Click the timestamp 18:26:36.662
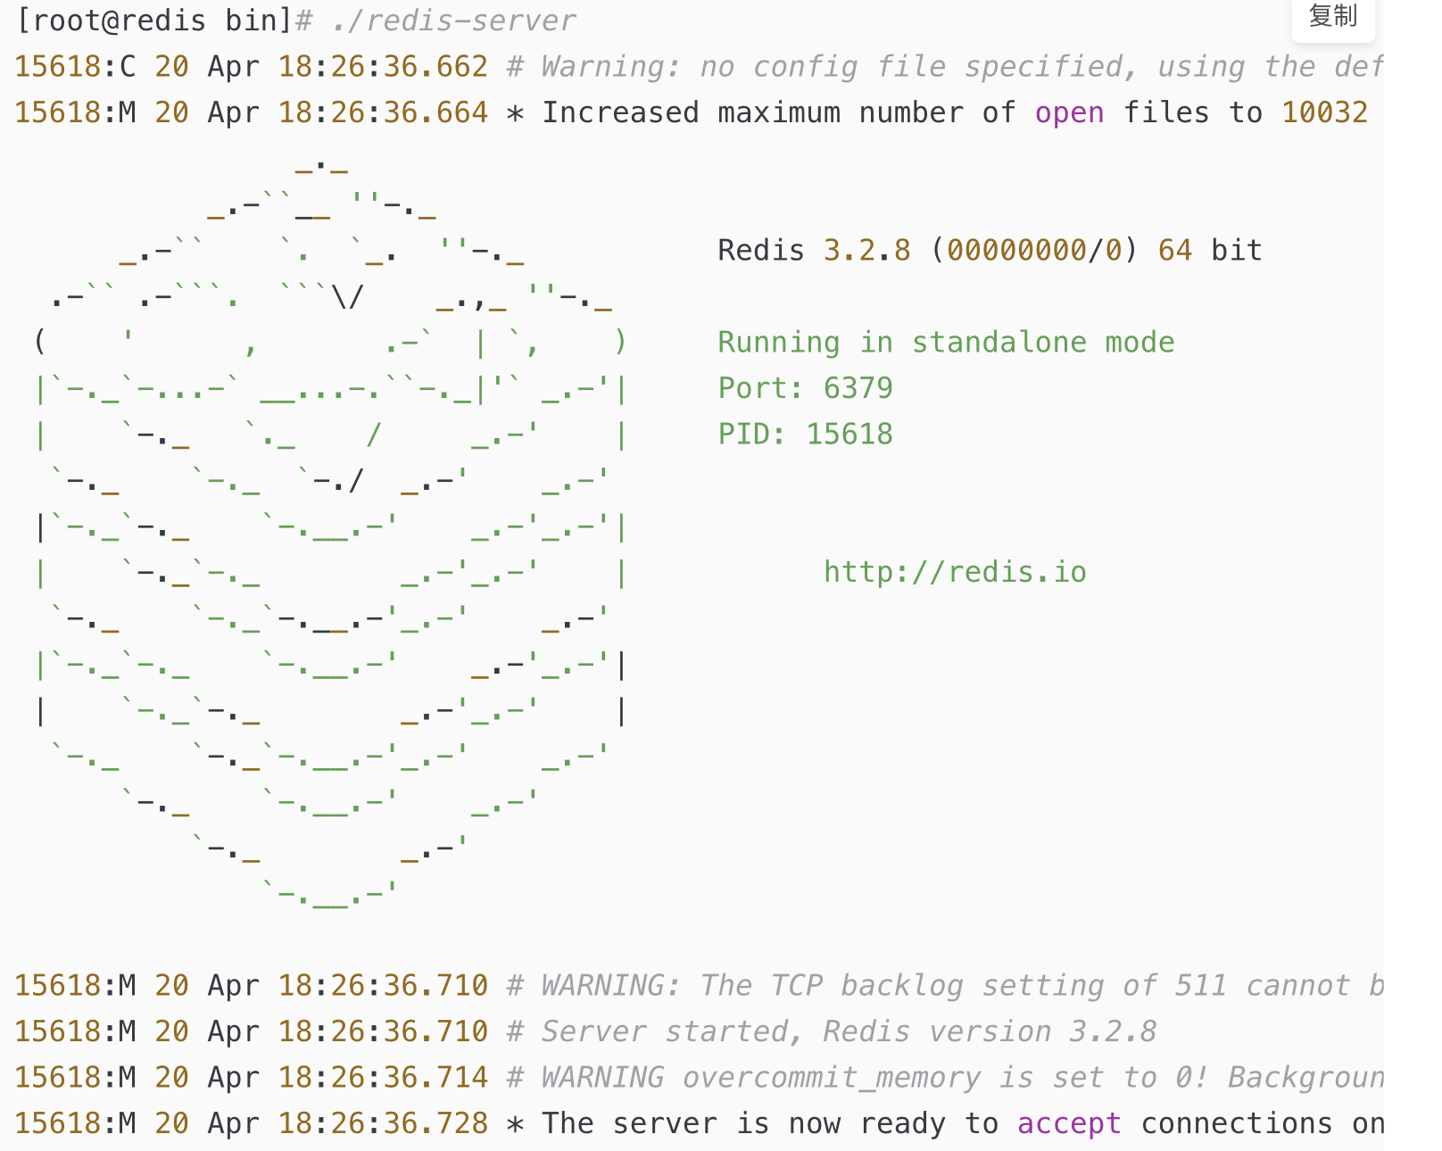The width and height of the screenshot is (1442, 1151). click(x=383, y=67)
